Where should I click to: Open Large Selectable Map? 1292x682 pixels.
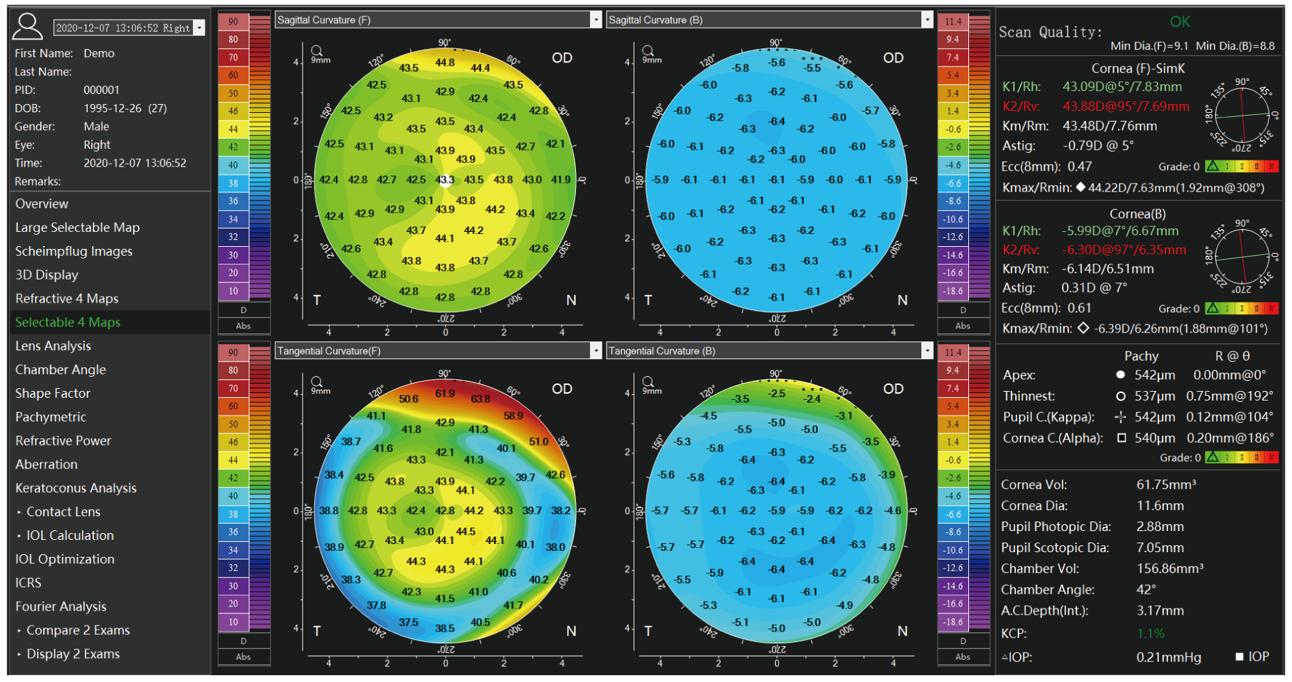(x=78, y=228)
